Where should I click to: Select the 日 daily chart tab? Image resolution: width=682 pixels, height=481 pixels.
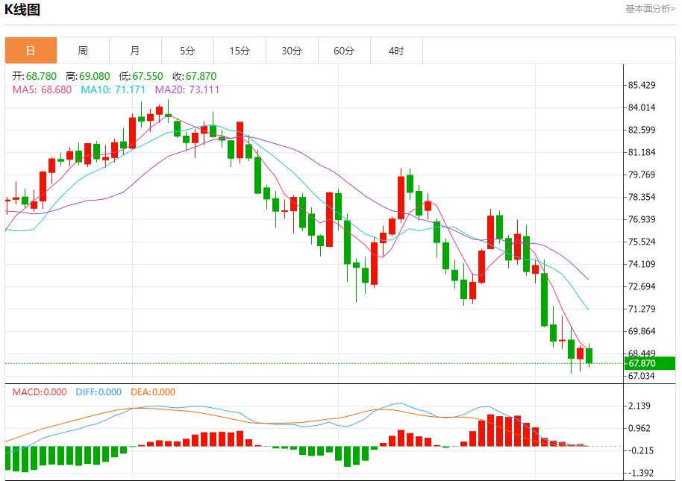click(x=31, y=51)
